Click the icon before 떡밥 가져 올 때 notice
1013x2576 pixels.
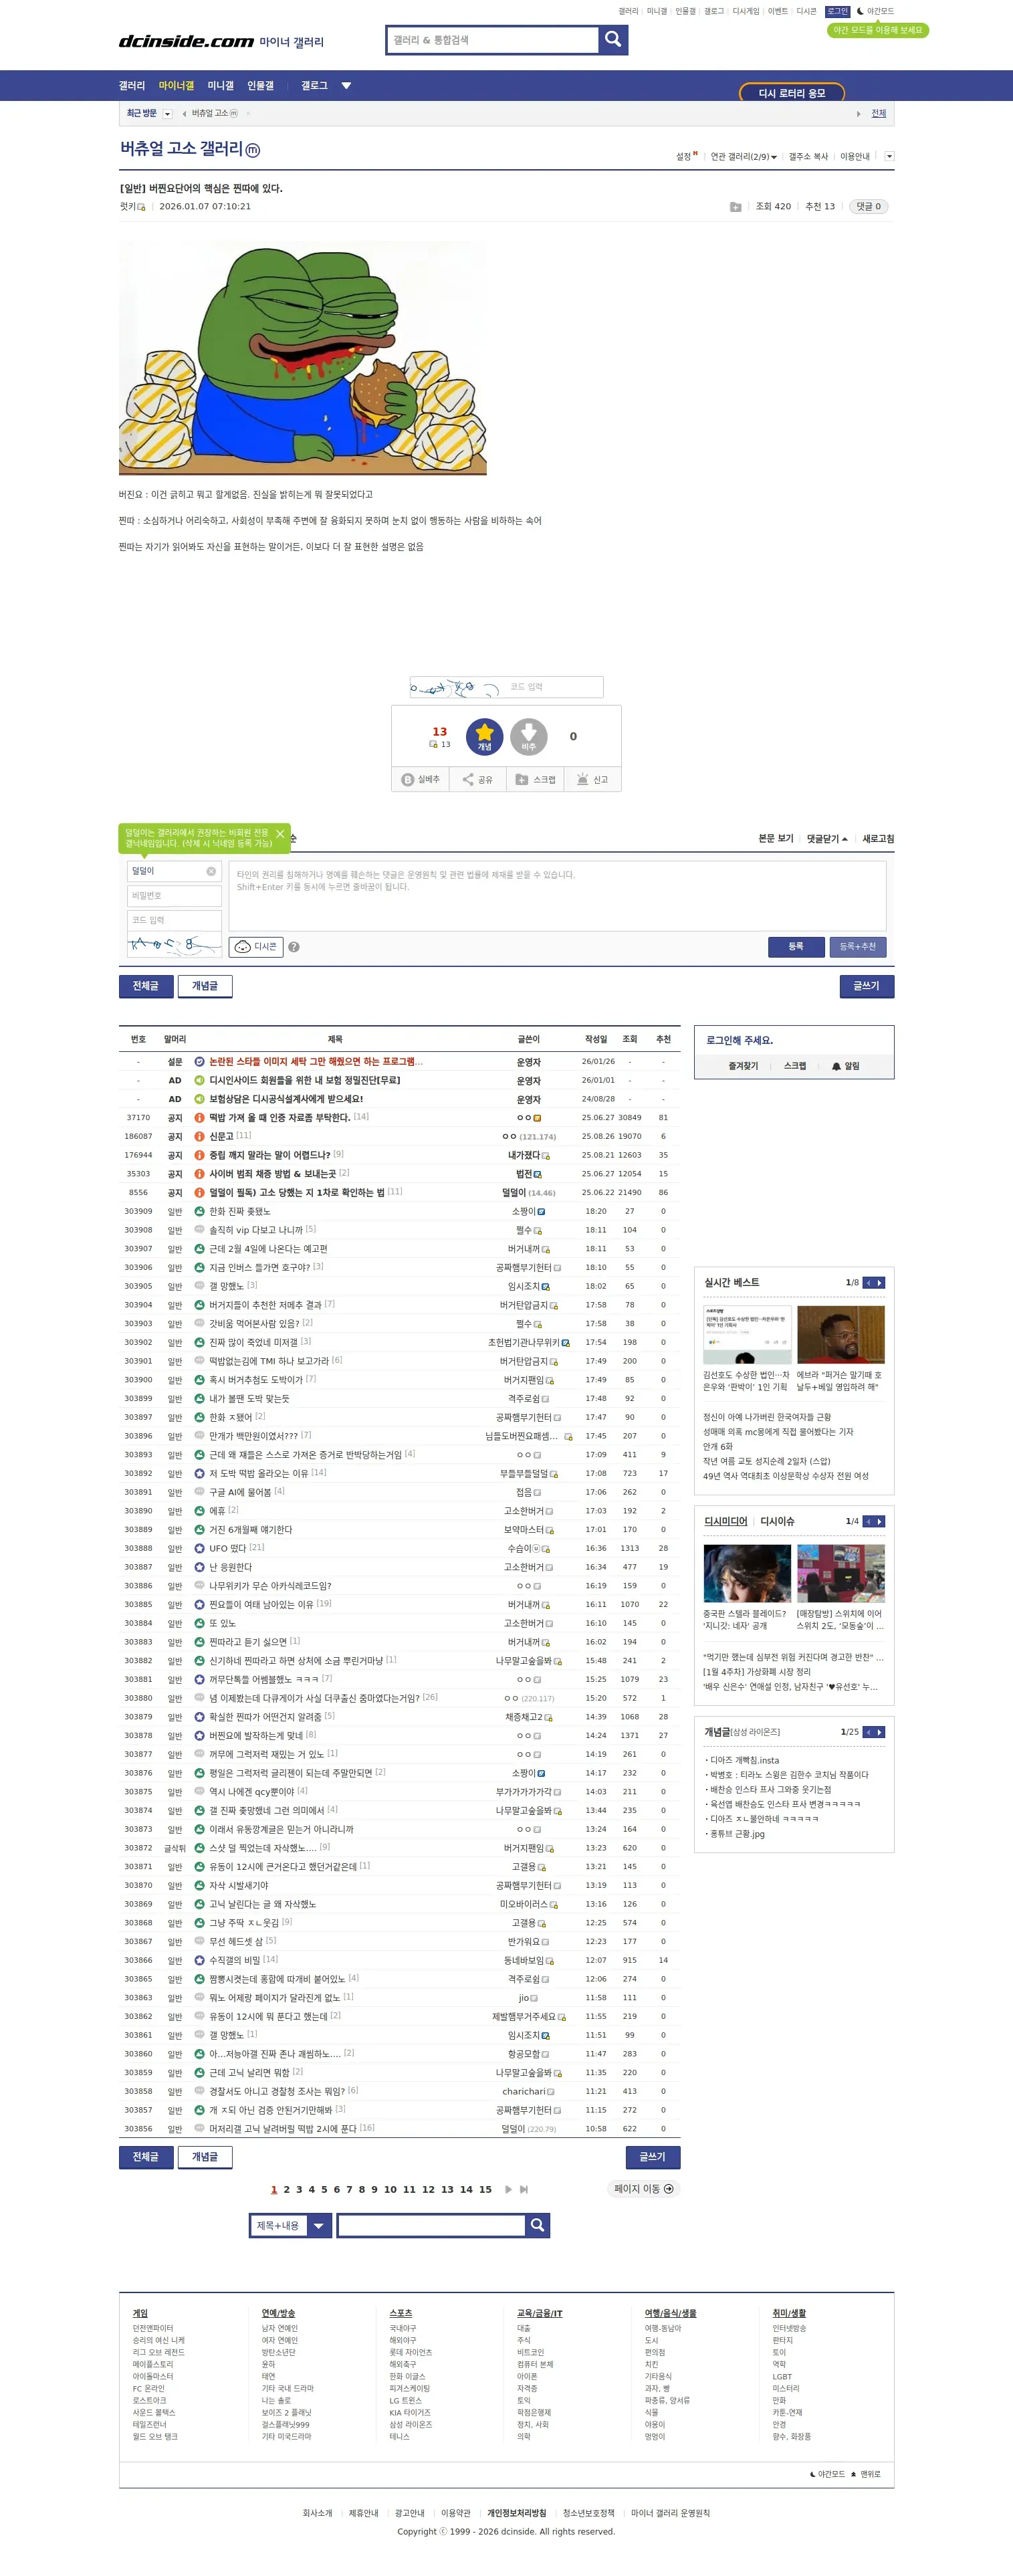(199, 1117)
